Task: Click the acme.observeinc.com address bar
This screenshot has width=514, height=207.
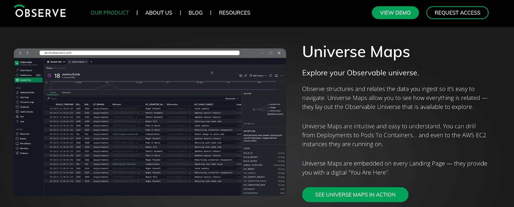Action: (139, 53)
